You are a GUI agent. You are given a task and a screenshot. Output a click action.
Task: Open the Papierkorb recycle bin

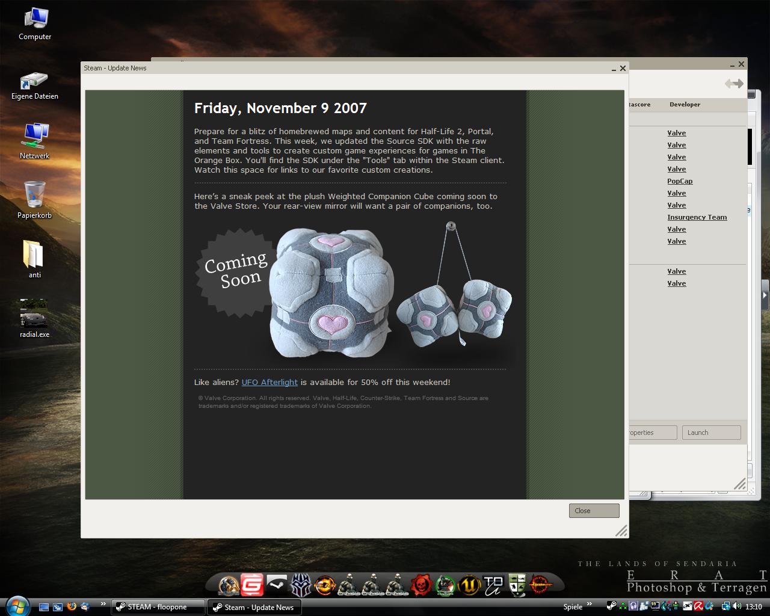[x=35, y=200]
